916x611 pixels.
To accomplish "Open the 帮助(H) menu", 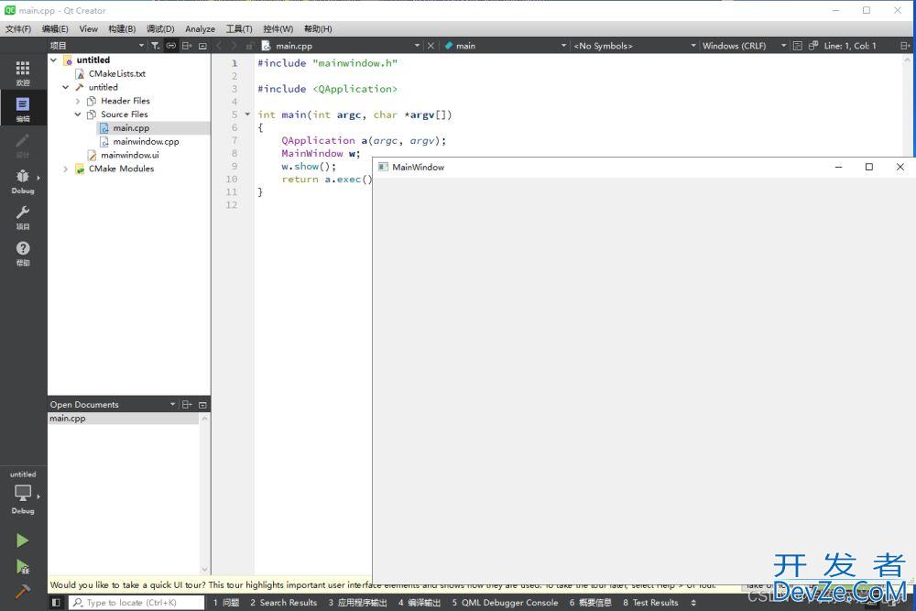I will tap(318, 28).
